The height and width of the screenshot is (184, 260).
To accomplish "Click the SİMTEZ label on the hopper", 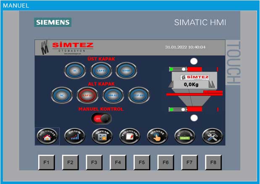I will (x=195, y=77).
